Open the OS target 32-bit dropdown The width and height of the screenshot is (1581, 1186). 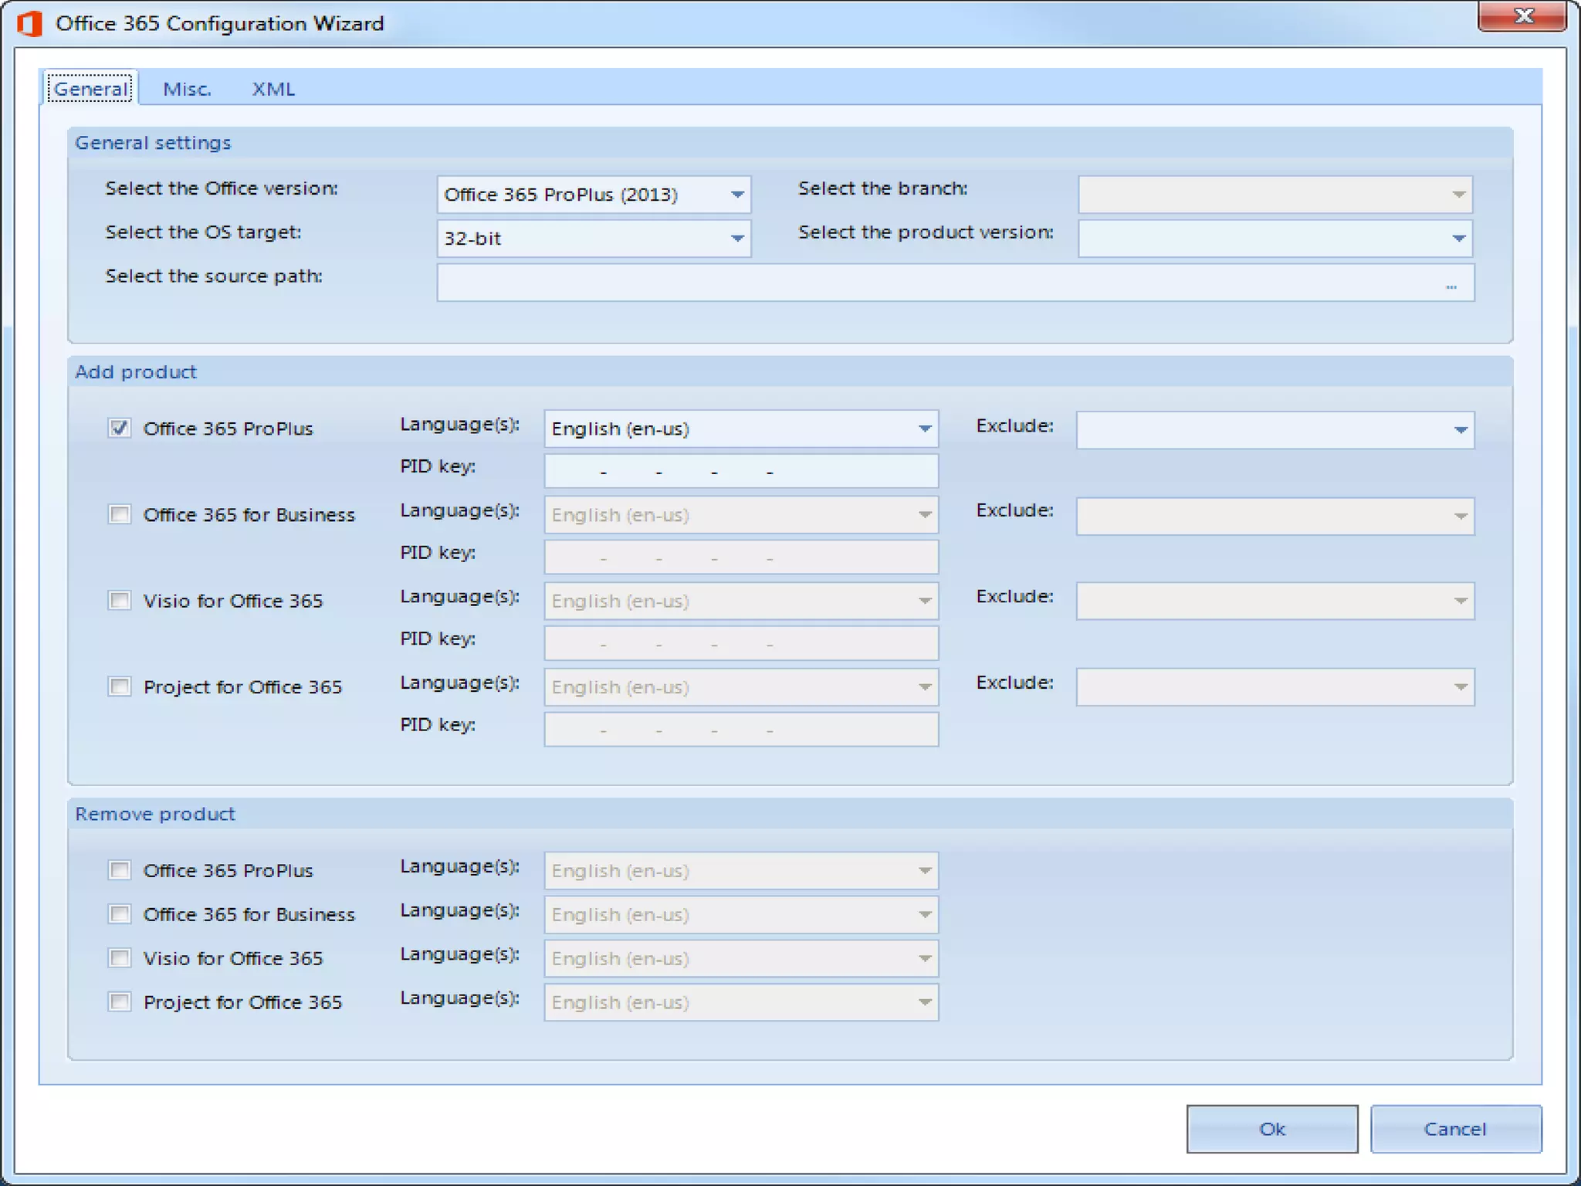(594, 239)
